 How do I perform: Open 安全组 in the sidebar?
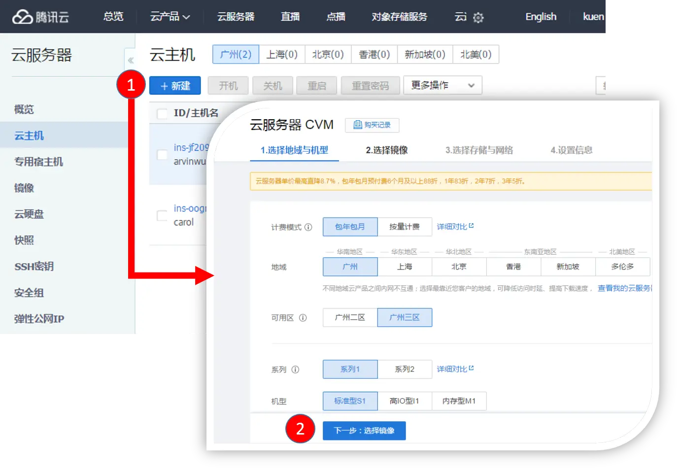pyautogui.click(x=29, y=293)
